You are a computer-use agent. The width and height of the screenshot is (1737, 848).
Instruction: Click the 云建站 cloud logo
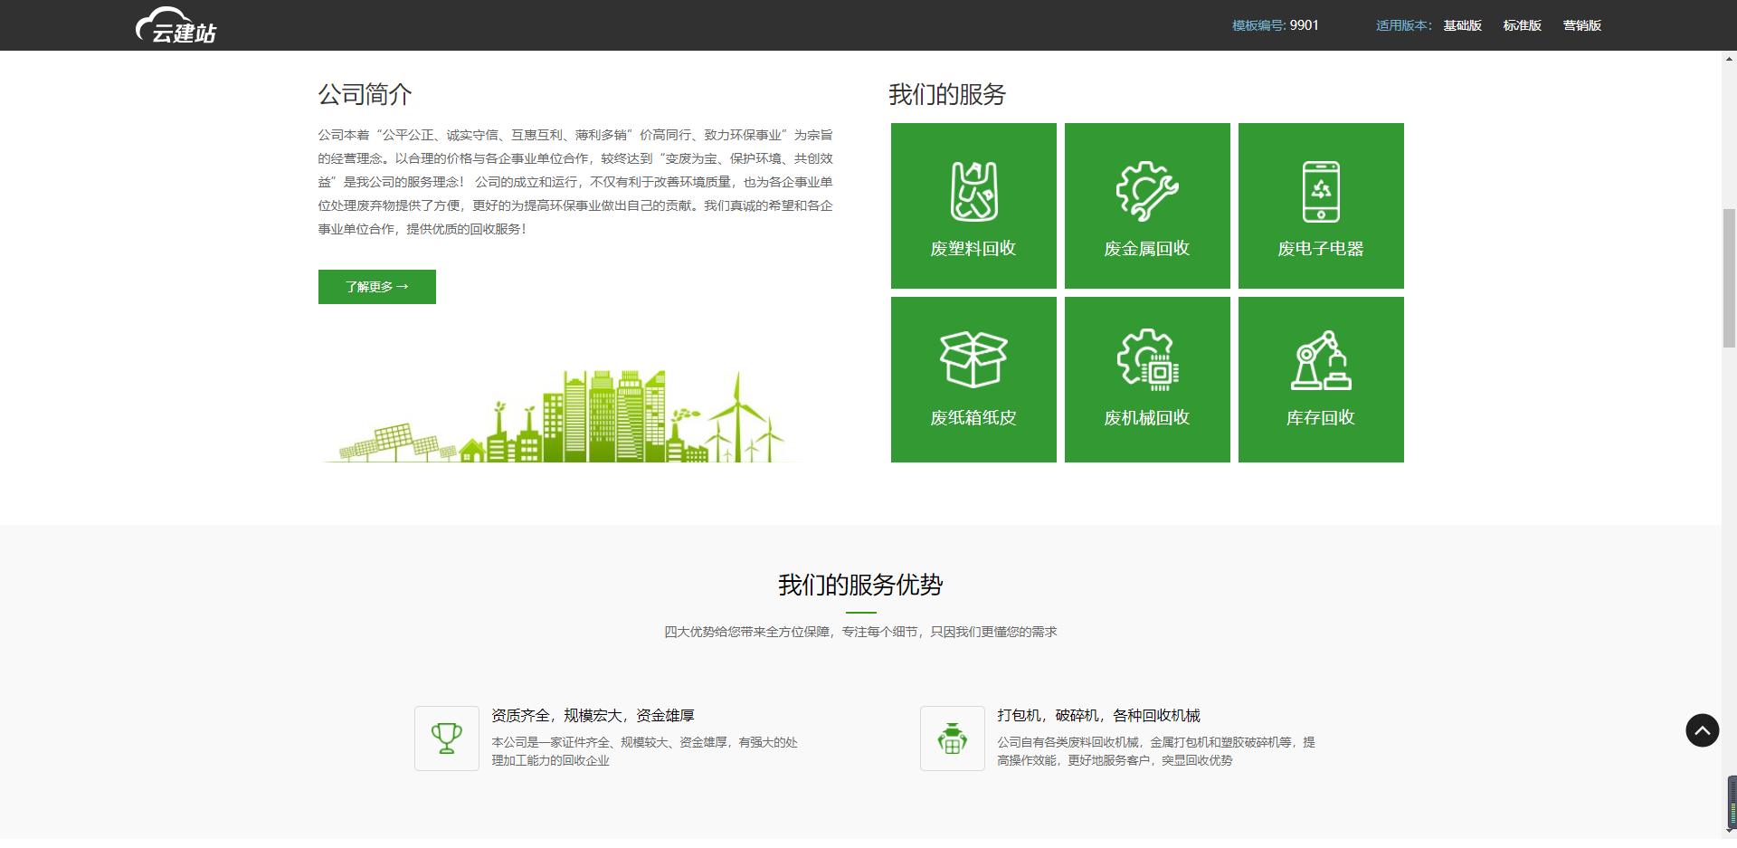176,25
